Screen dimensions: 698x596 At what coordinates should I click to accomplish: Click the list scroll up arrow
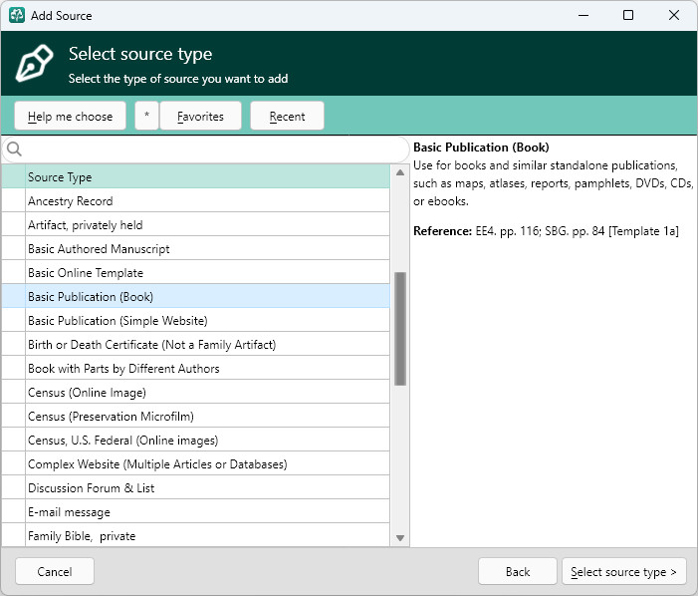tap(399, 172)
